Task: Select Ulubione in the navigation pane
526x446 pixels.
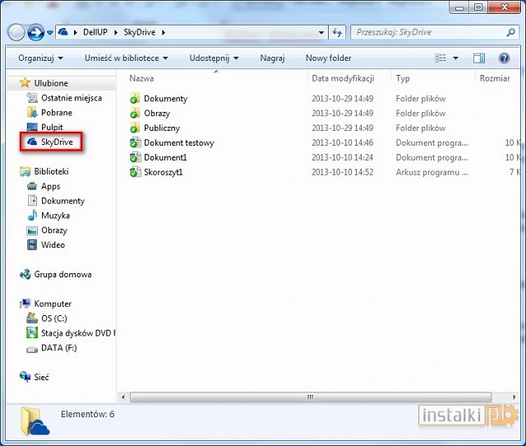Action: [x=51, y=83]
